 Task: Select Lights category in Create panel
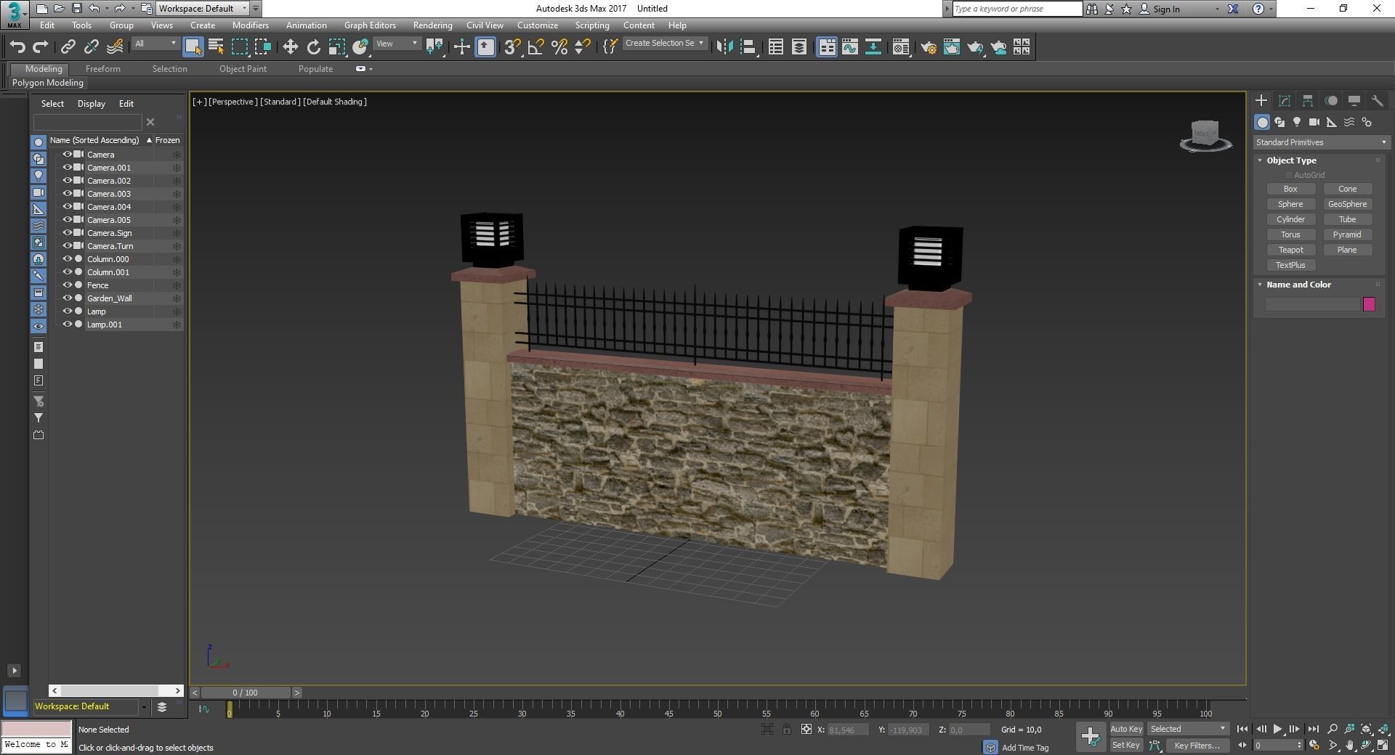pyautogui.click(x=1297, y=122)
